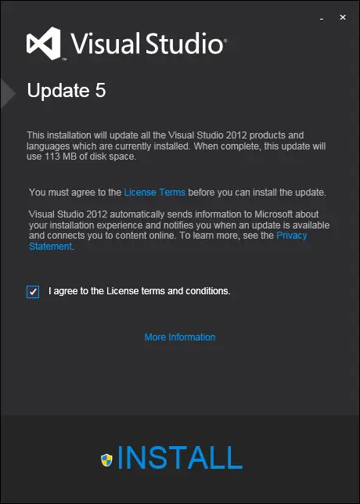This screenshot has width=360, height=504.
Task: Open the License Terms link
Action: (x=155, y=193)
